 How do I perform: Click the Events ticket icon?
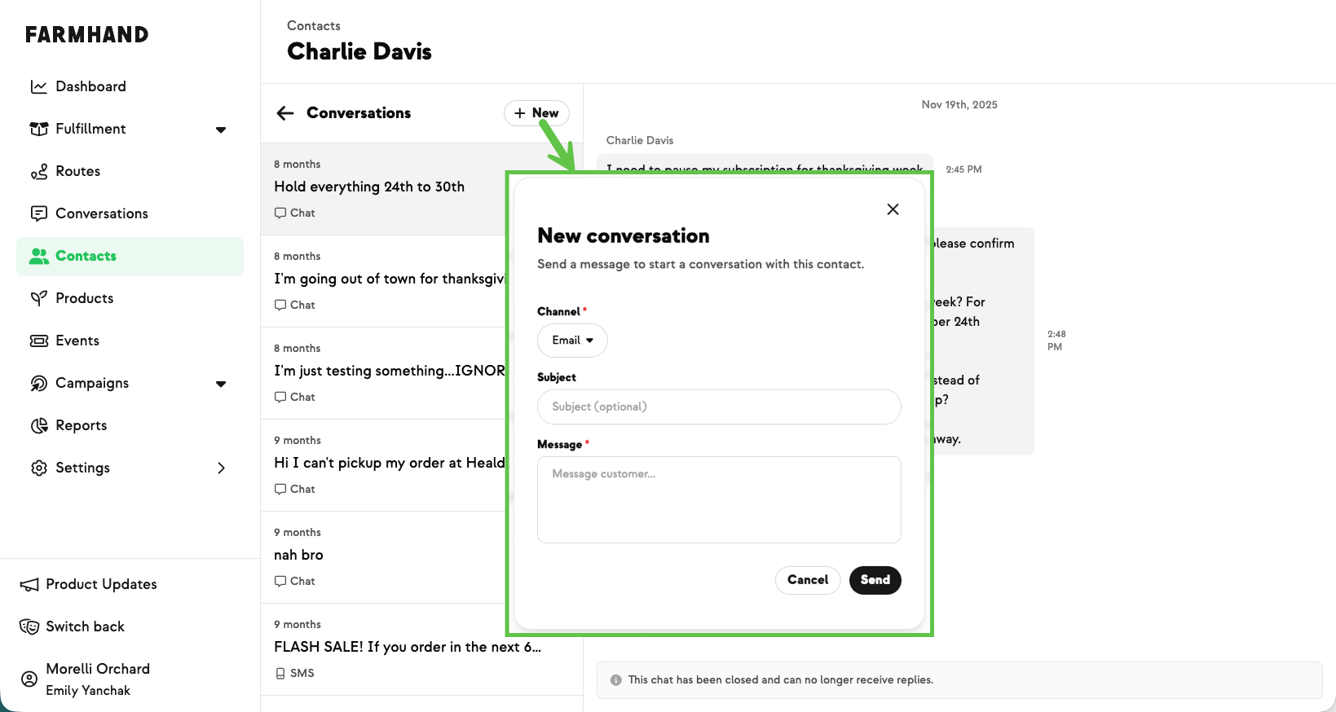coord(38,341)
